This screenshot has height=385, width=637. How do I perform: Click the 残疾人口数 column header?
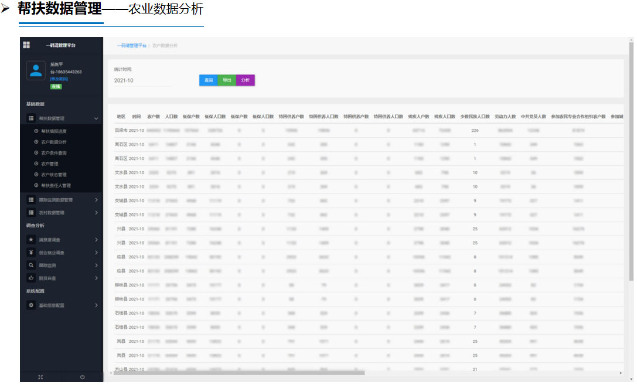click(445, 117)
